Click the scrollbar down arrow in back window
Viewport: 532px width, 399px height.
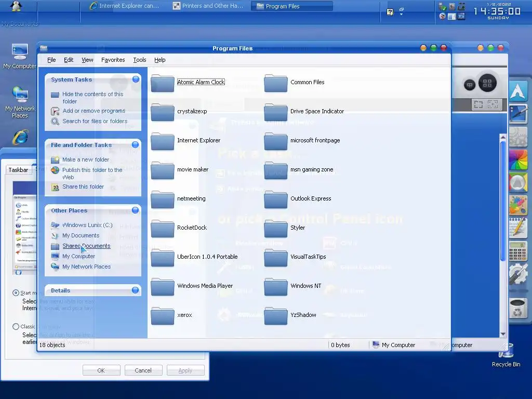(x=503, y=334)
